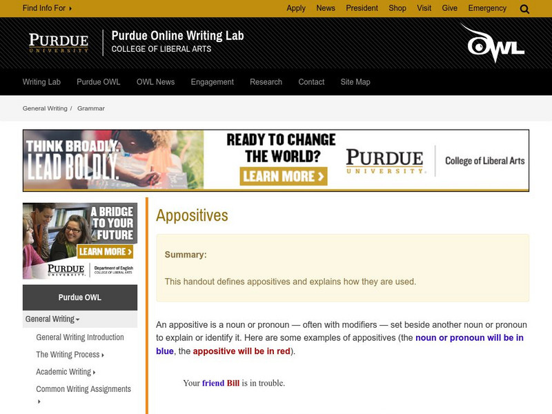Viewport: 552px width, 414px height.
Task: Open the Emergency page link
Action: point(487,8)
